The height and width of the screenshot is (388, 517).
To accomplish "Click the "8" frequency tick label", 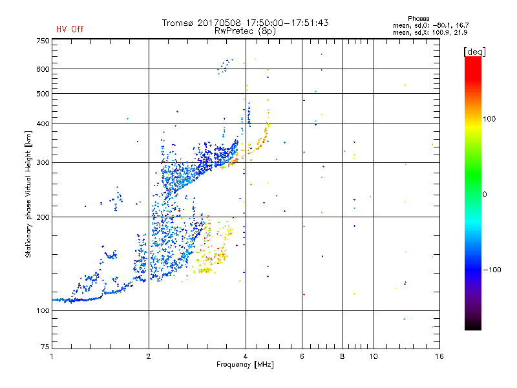I will click(x=343, y=356).
